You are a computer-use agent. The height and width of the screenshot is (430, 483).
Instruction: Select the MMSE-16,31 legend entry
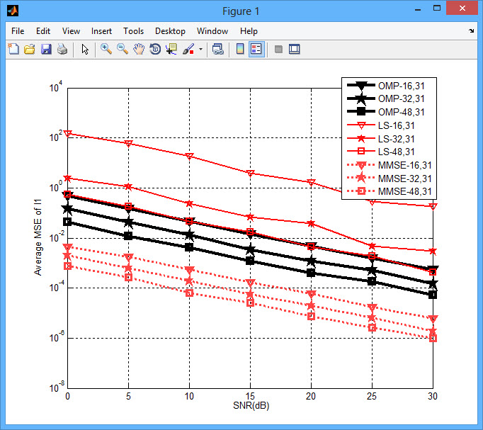[x=389, y=165]
